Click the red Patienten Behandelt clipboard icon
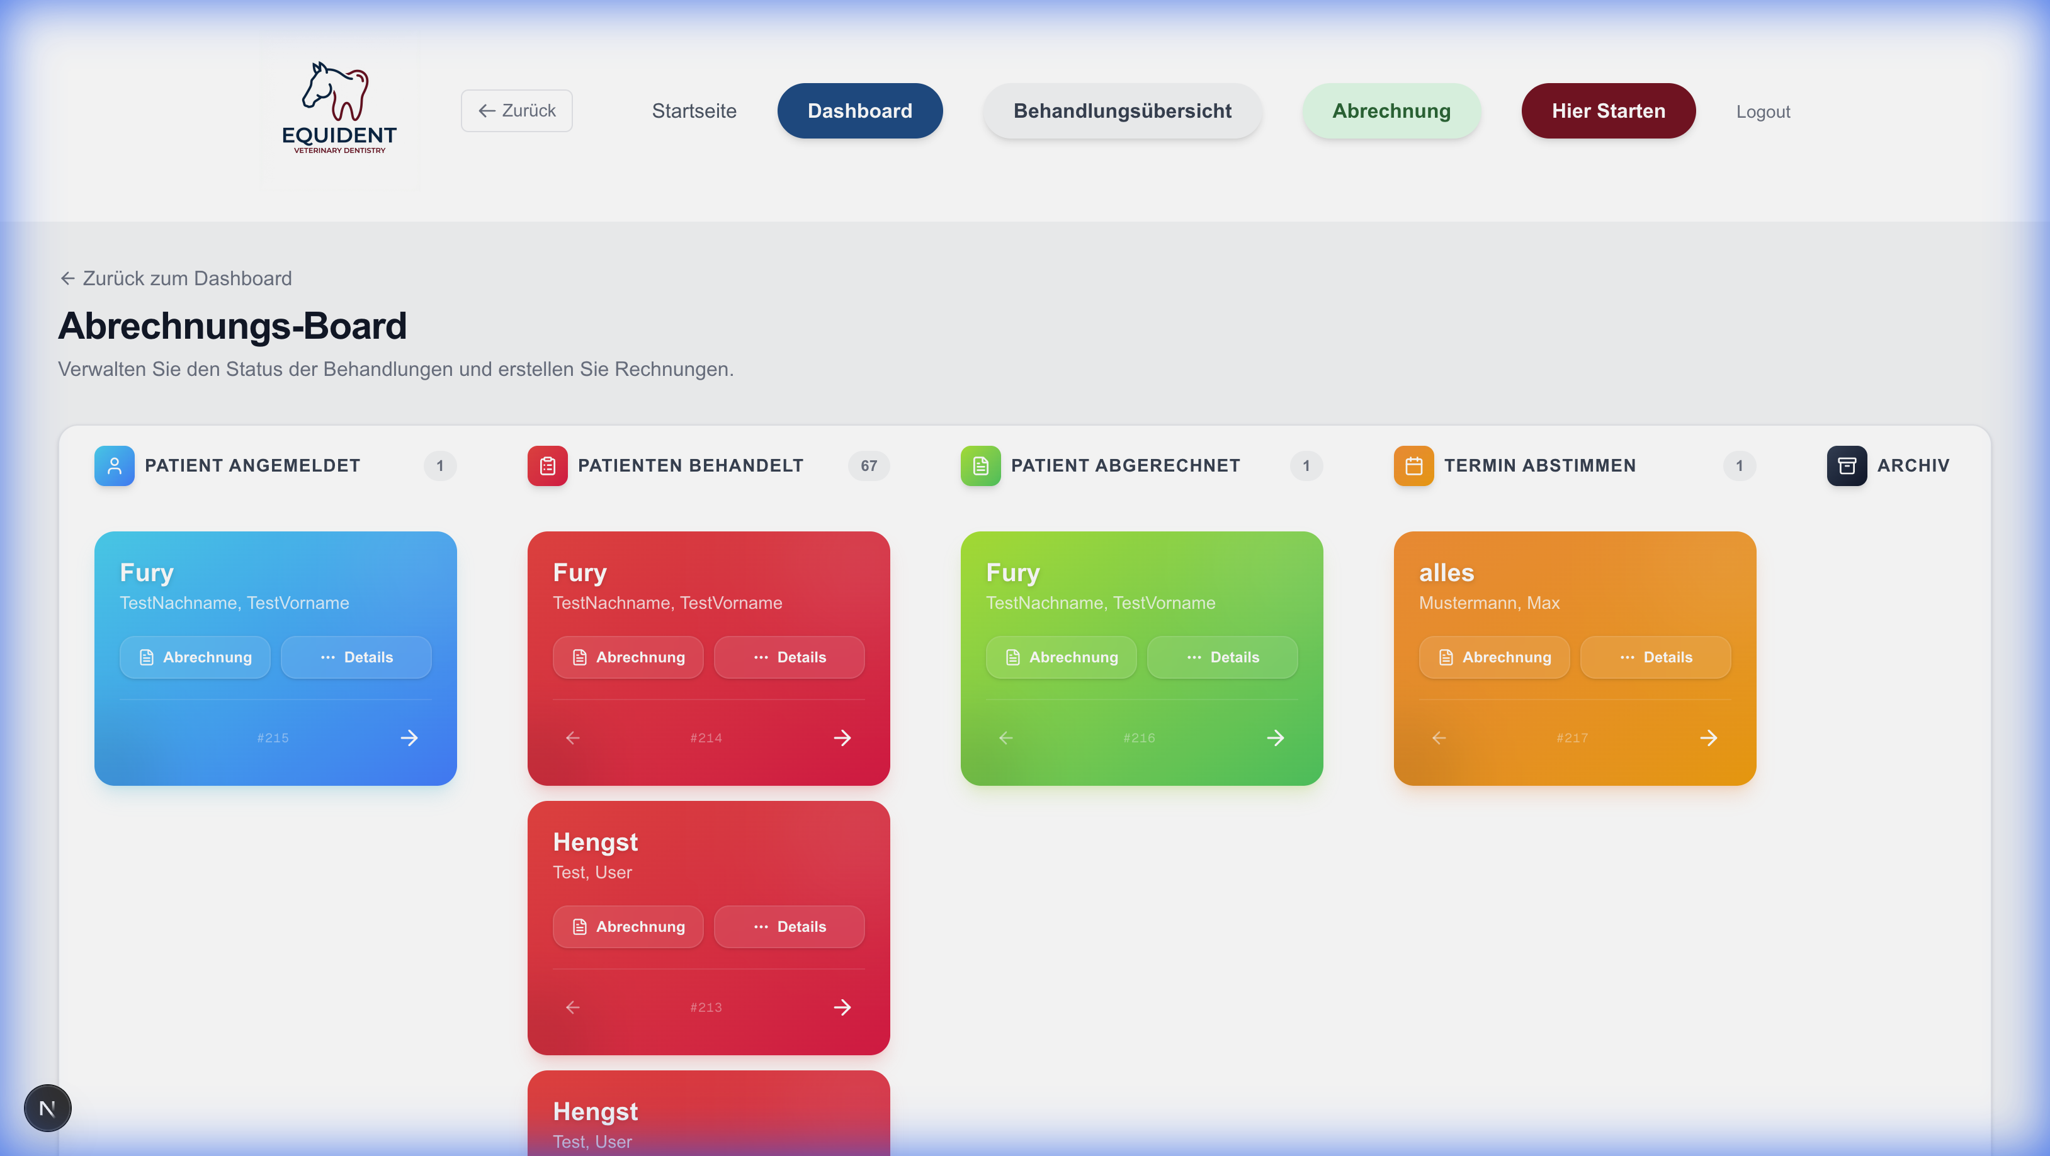 pos(546,465)
